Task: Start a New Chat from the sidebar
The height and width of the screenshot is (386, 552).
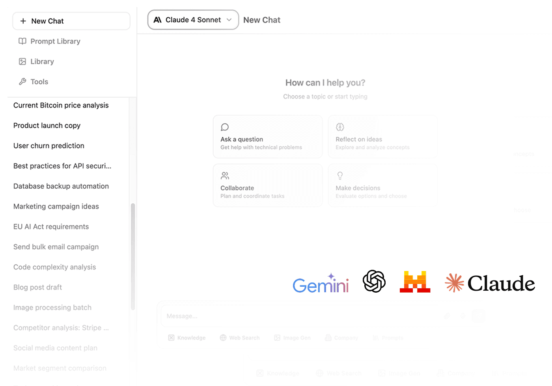Action: tap(71, 21)
